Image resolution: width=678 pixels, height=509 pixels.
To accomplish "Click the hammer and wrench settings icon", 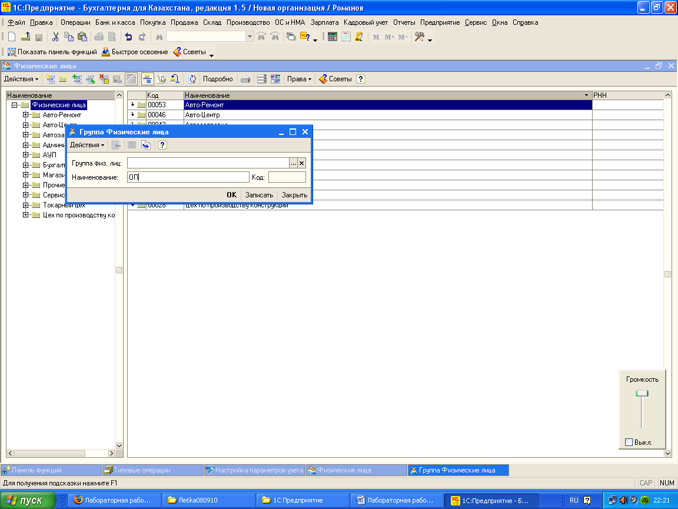I will tap(419, 37).
